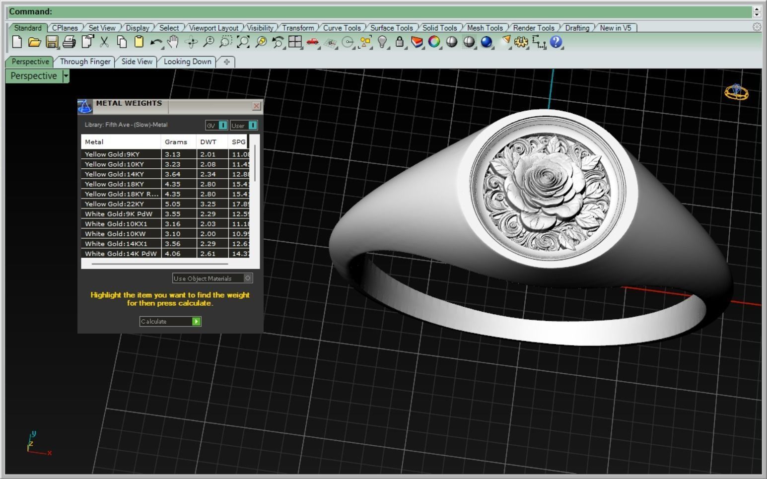Open the CPlanes toolbar tab
The width and height of the screenshot is (767, 479).
[65, 28]
